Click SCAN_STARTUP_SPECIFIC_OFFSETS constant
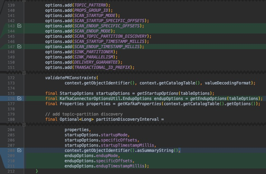Viewport: 266px width, 174px height. point(110,21)
